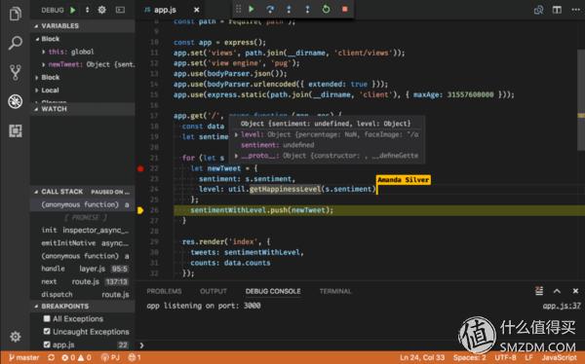This screenshot has height=364, width=585.
Task: Open changes icon in editor title bar
Action: click(538, 10)
